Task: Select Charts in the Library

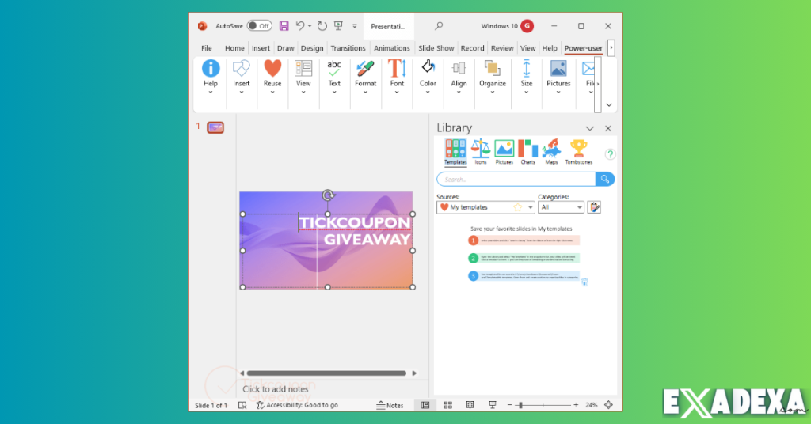Action: click(x=527, y=153)
